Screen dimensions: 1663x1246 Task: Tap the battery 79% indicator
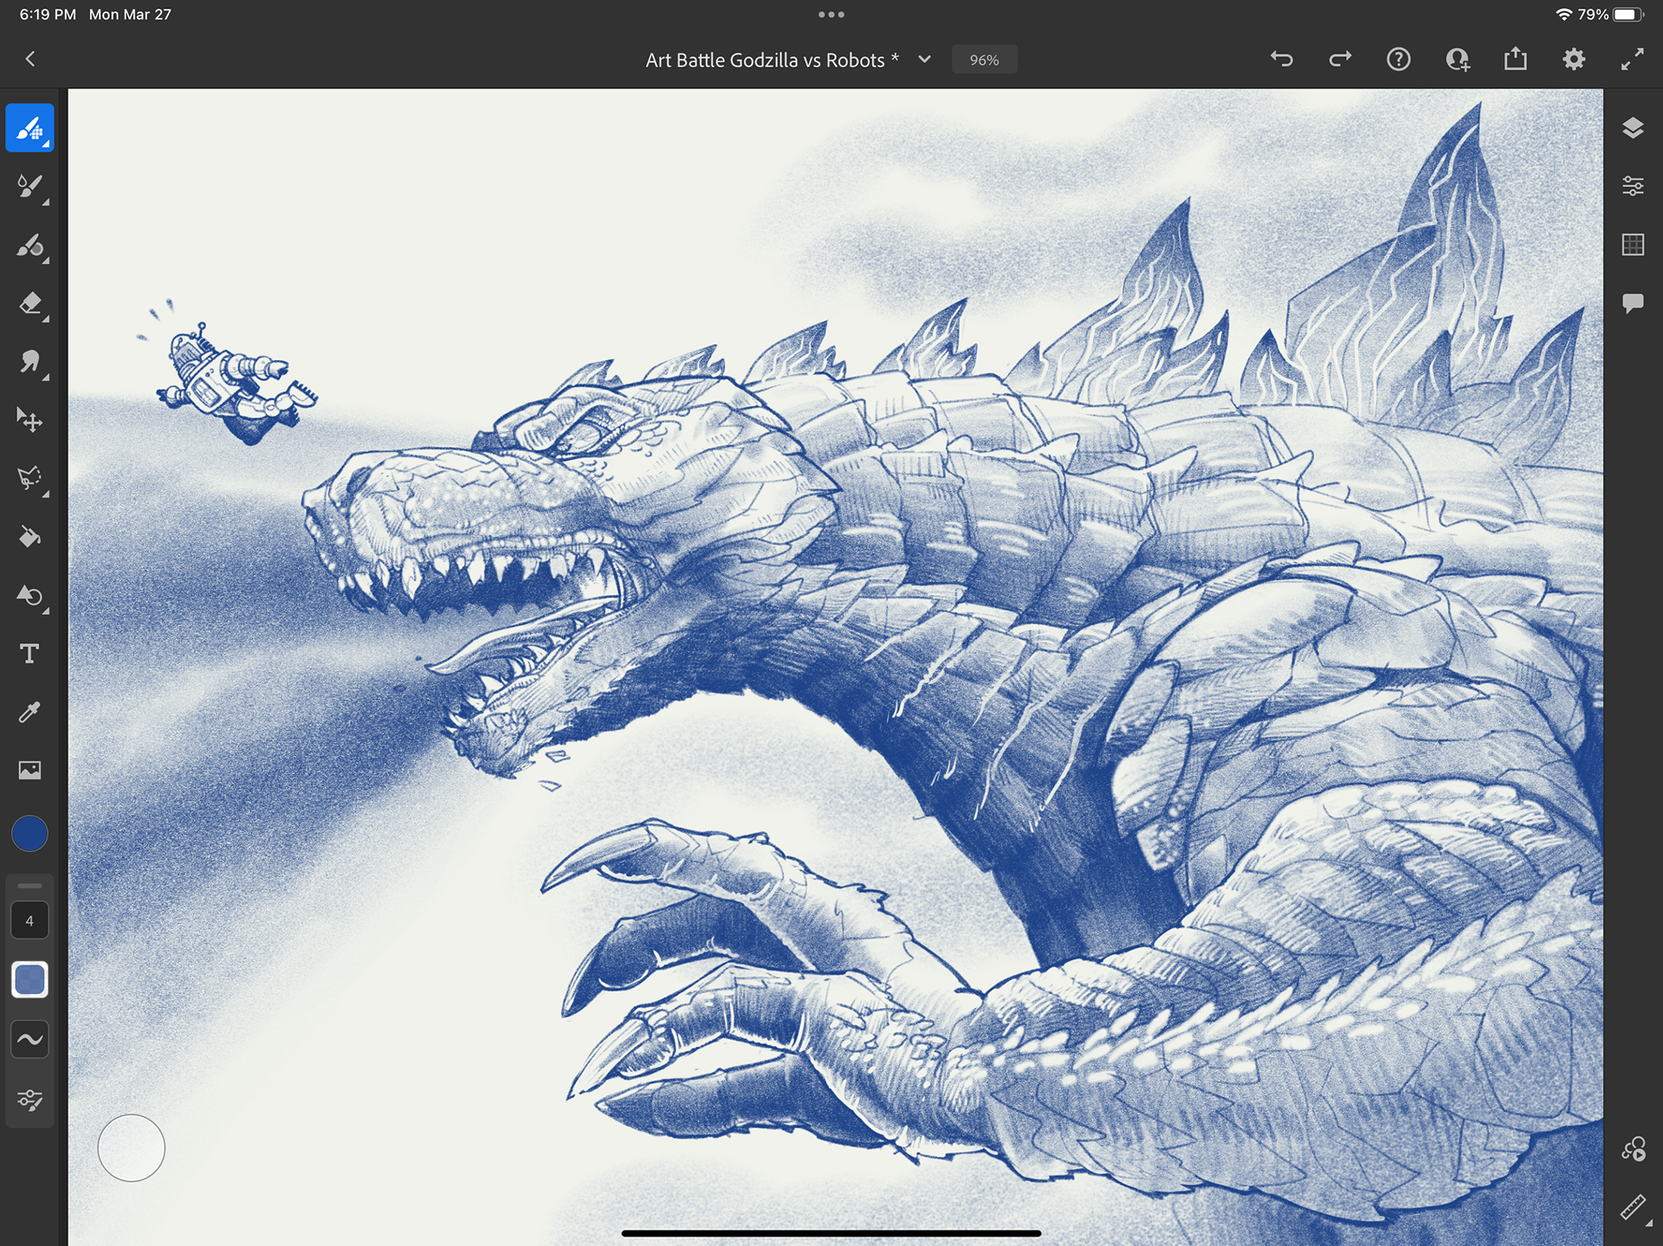pos(1610,15)
